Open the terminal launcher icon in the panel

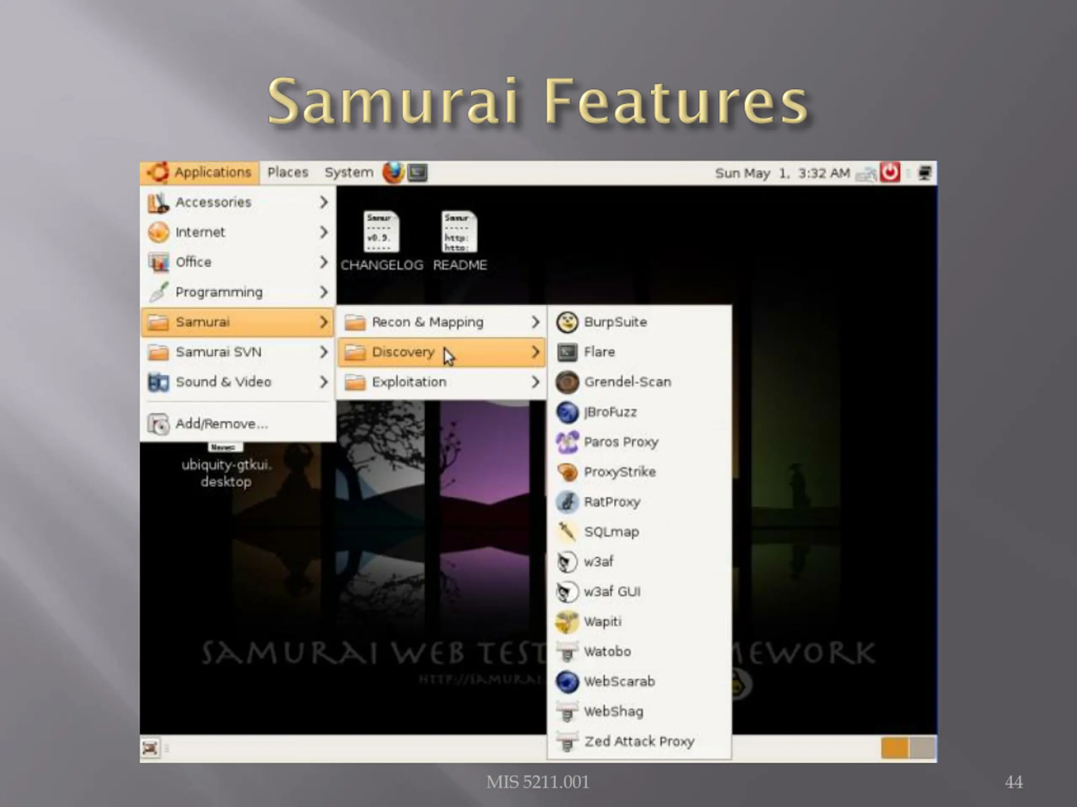tap(418, 173)
